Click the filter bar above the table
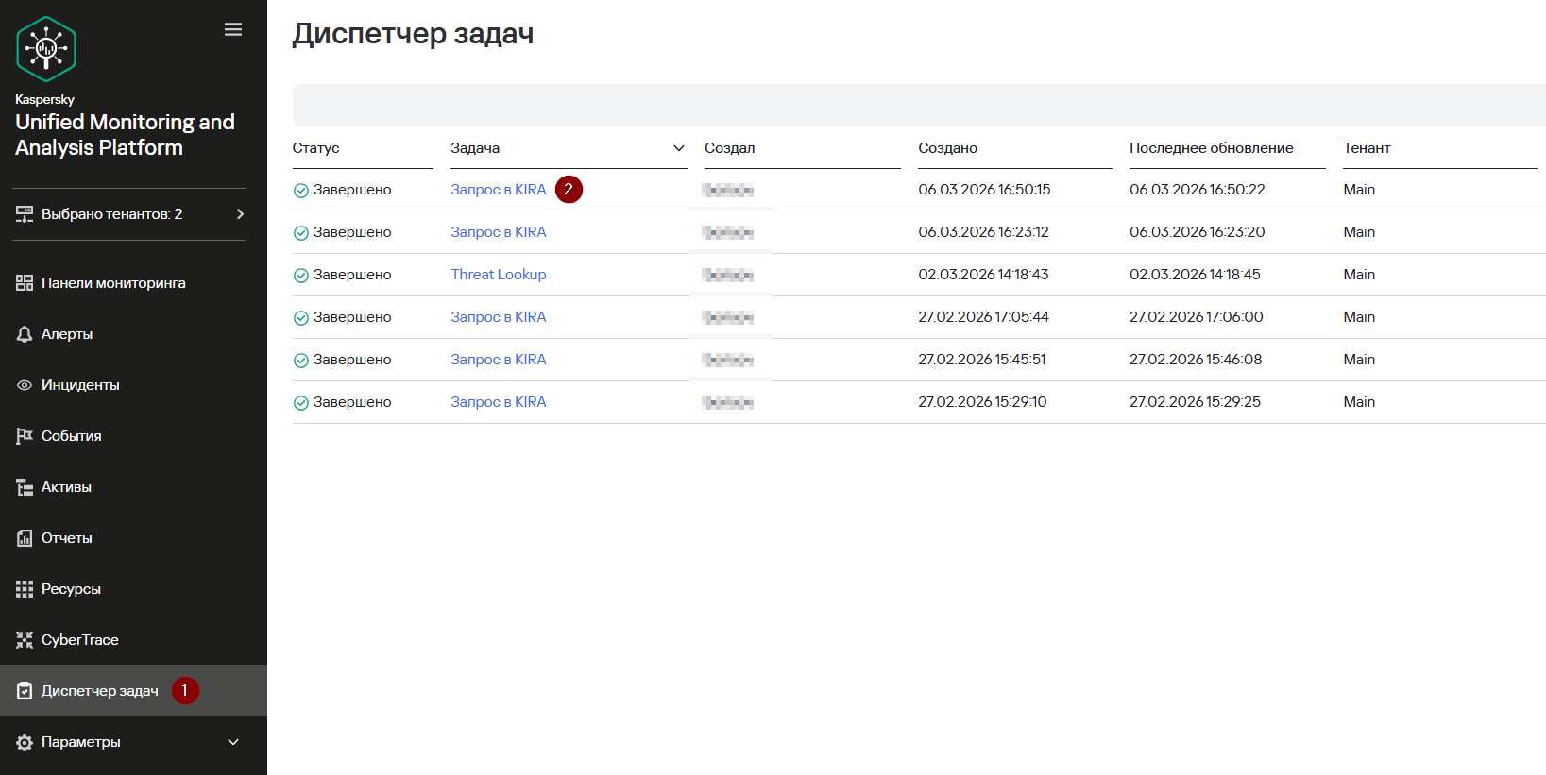Image resolution: width=1546 pixels, height=775 pixels. 919,105
